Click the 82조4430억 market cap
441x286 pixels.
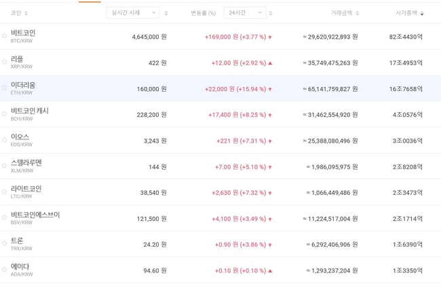coord(406,37)
